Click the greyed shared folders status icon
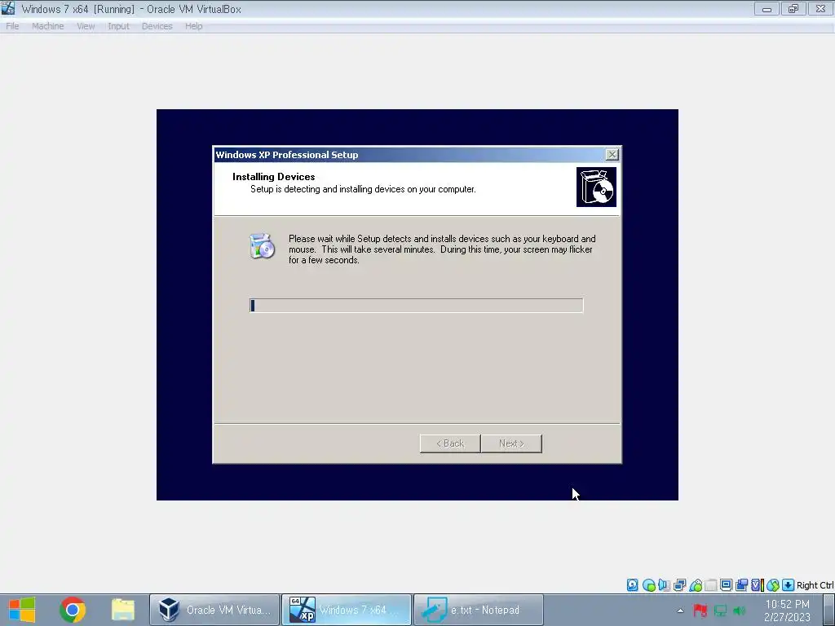This screenshot has height=626, width=835. 710,585
